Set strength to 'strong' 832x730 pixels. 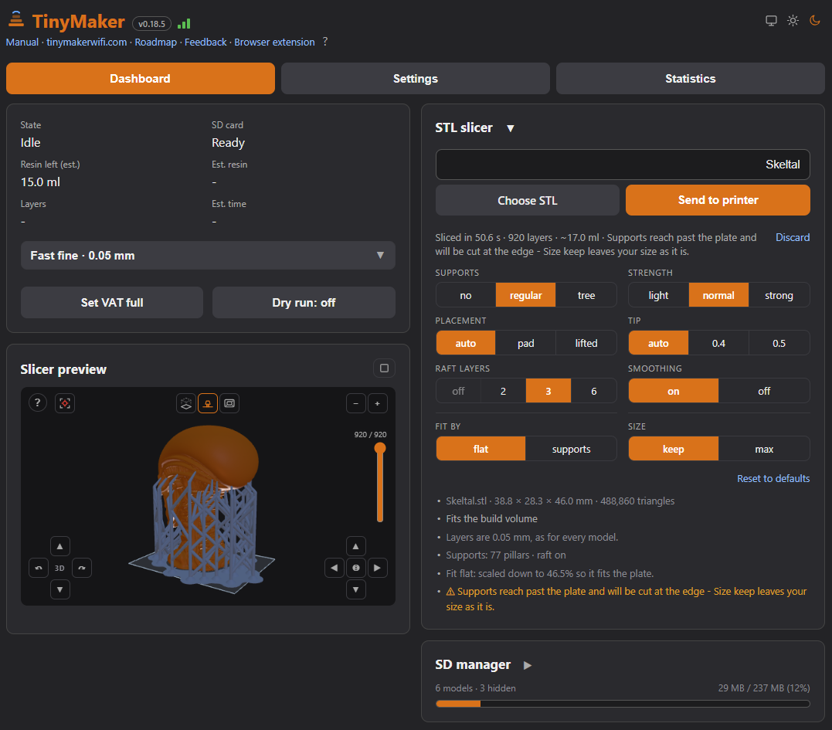[779, 295]
